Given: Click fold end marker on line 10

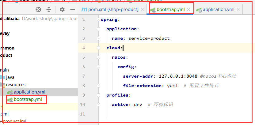Looking at the screenshot, I should point(98,105).
